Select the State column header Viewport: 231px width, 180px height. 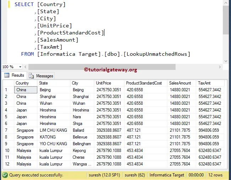click(54, 83)
